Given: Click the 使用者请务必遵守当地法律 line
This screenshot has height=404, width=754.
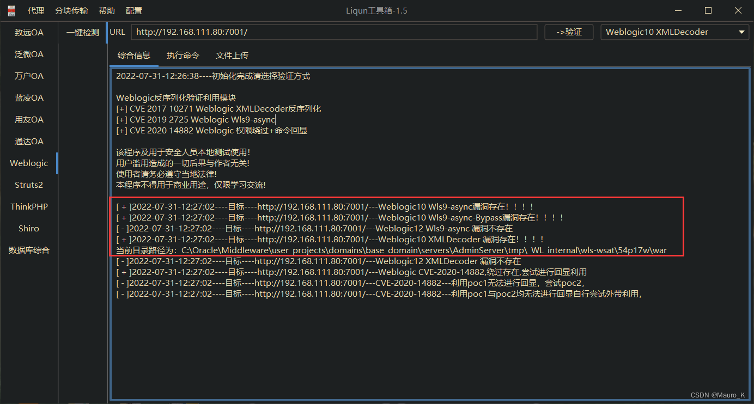Looking at the screenshot, I should 166,174.
